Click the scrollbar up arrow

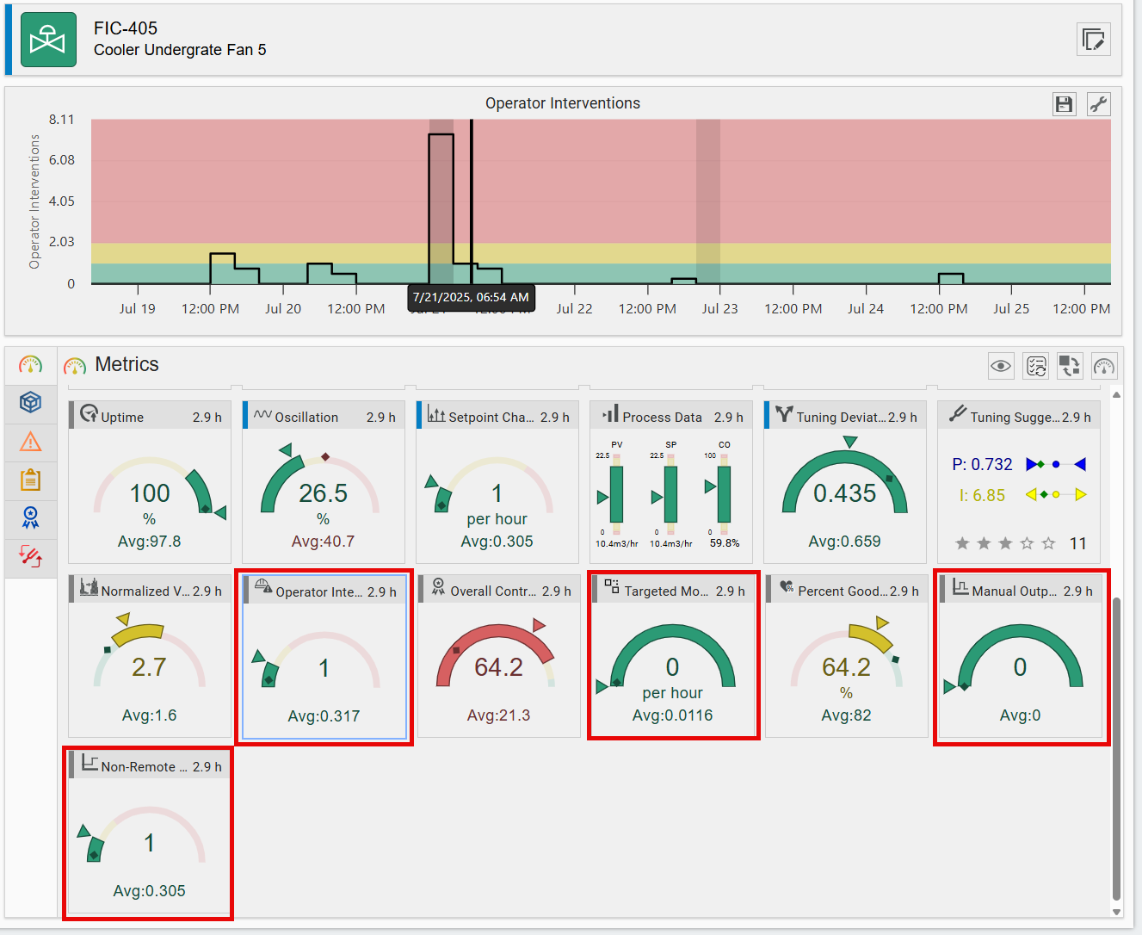tap(1117, 395)
